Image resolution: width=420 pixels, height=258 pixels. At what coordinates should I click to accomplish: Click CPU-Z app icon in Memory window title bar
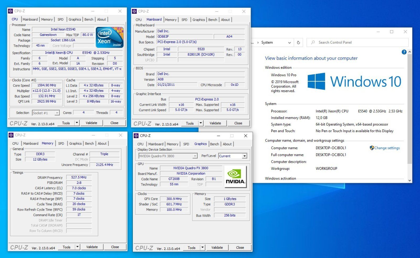click(x=11, y=135)
